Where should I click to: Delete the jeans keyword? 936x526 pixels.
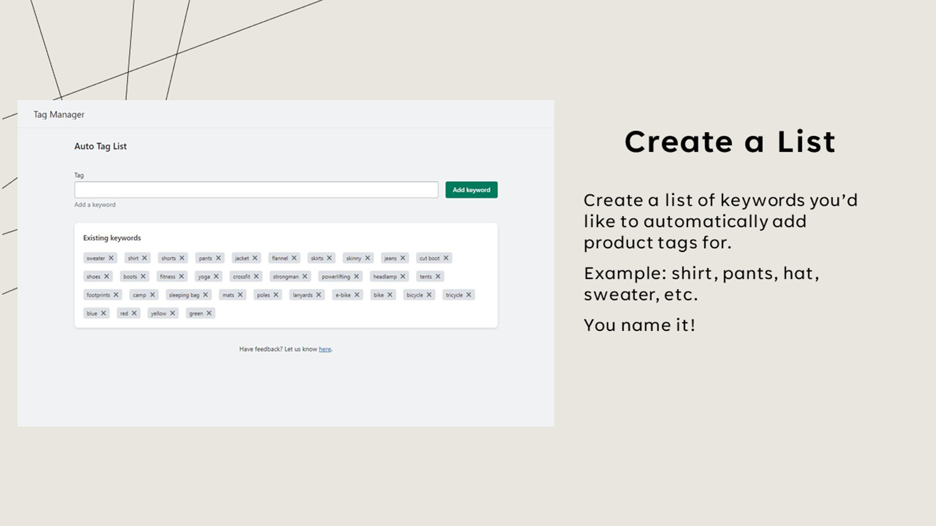pyautogui.click(x=402, y=258)
